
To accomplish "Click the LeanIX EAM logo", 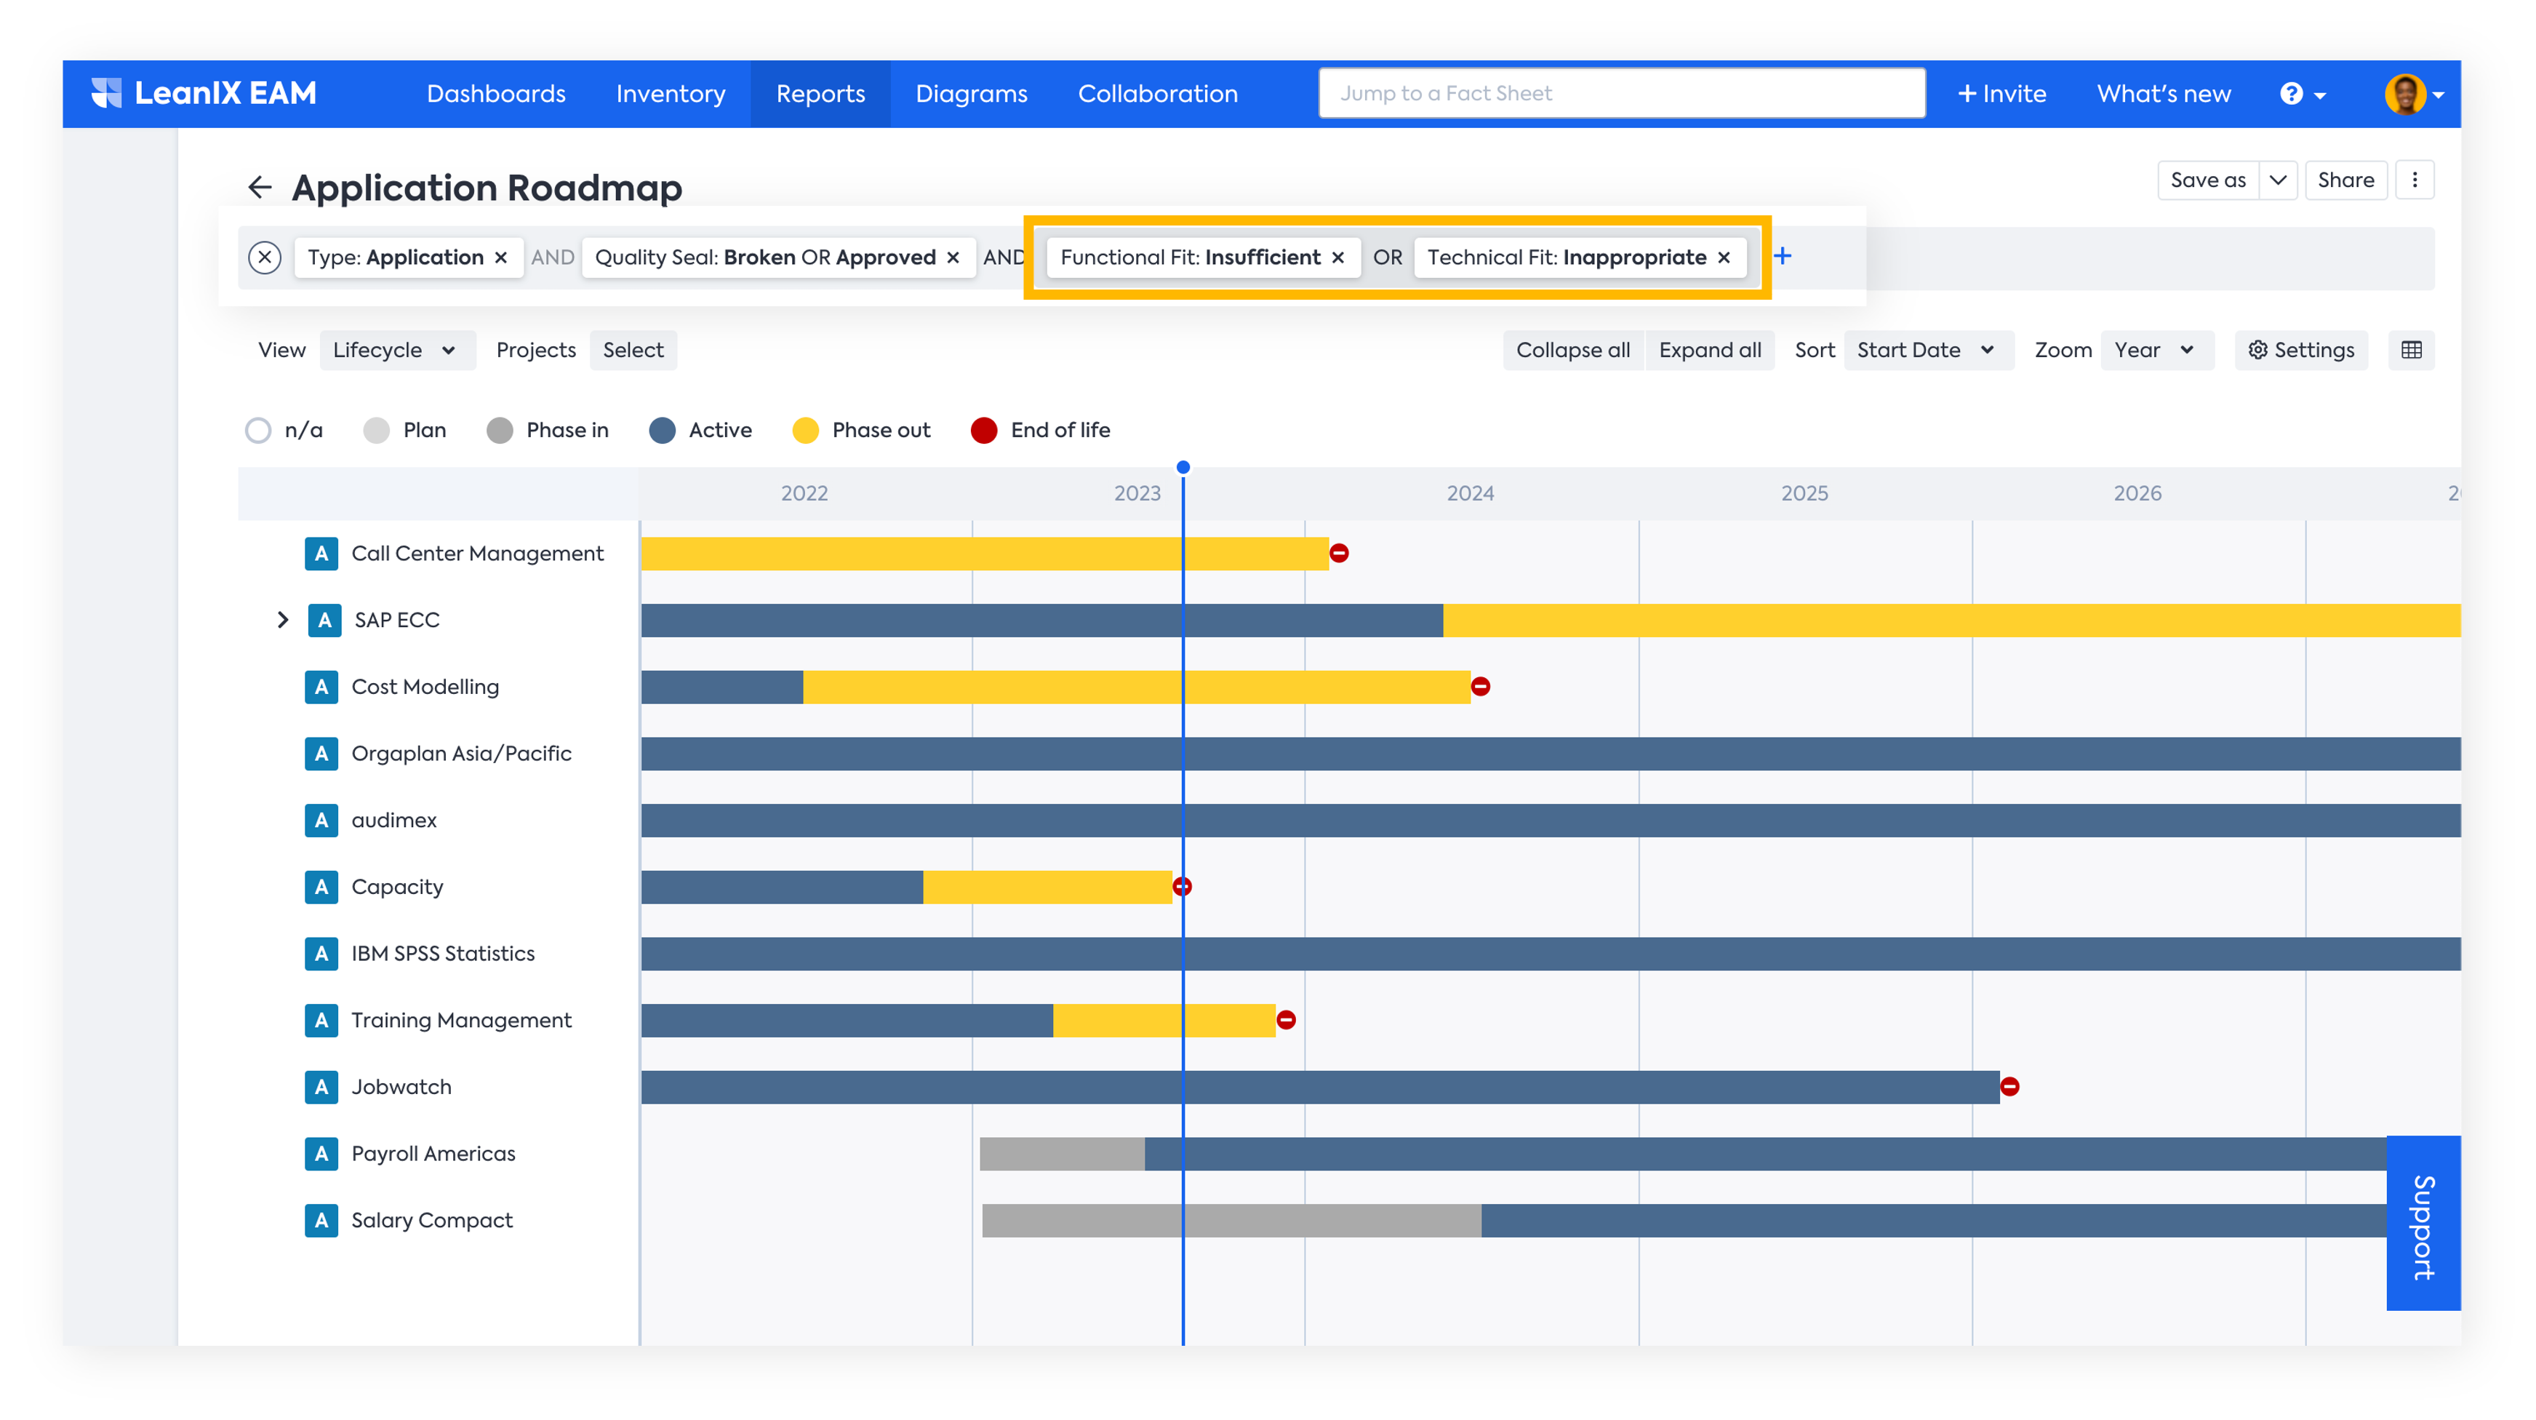I will 204,94.
